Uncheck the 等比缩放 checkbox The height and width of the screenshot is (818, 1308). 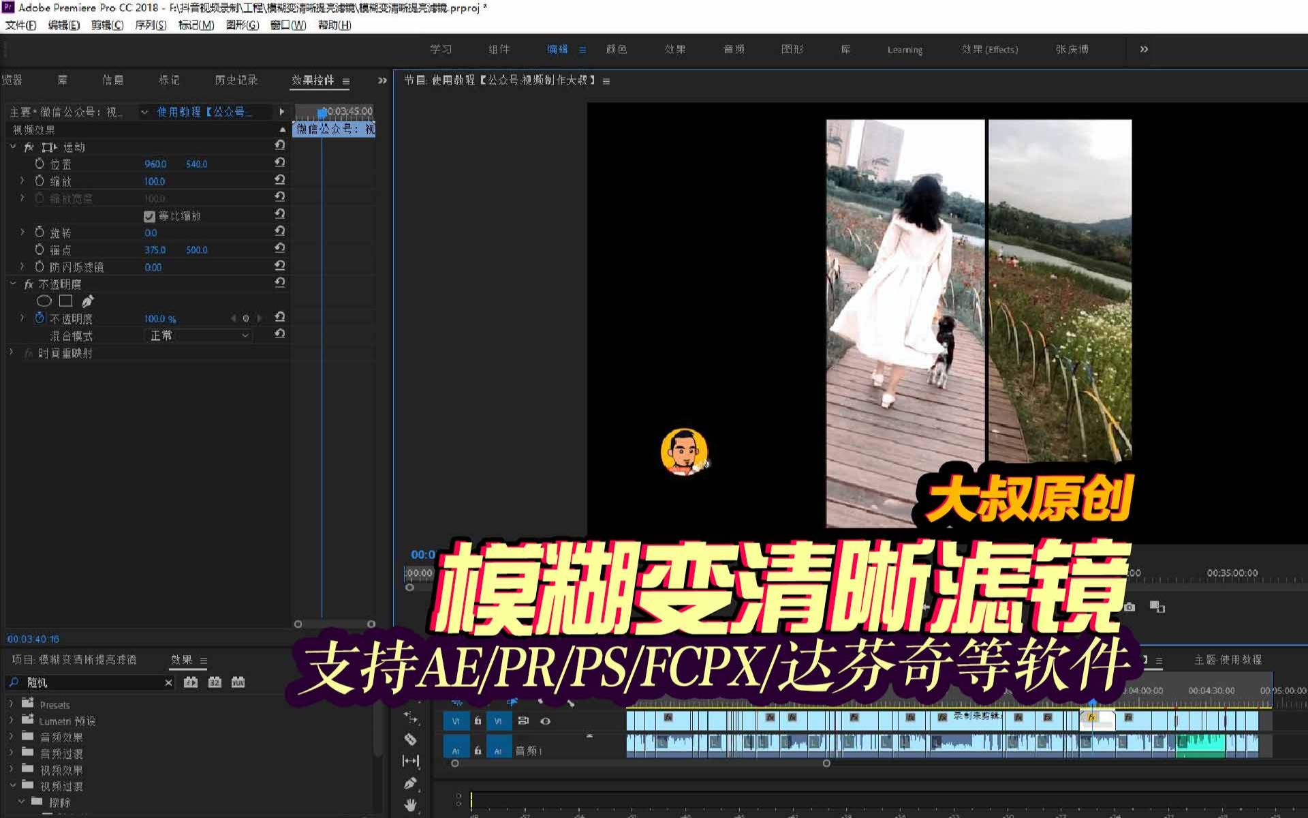(149, 216)
